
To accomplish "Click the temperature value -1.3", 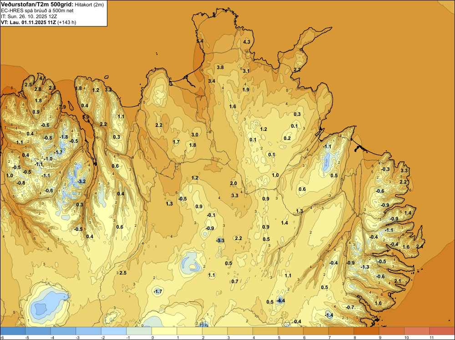I will pos(365,267).
